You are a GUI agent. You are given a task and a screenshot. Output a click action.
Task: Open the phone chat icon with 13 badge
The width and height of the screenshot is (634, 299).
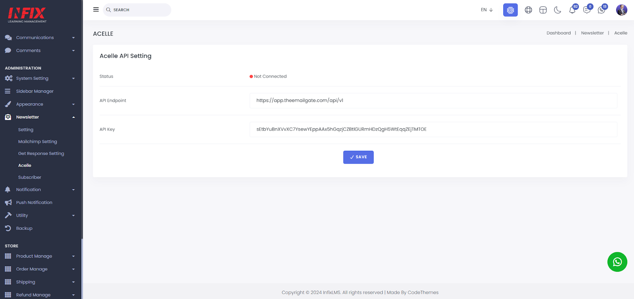point(602,9)
